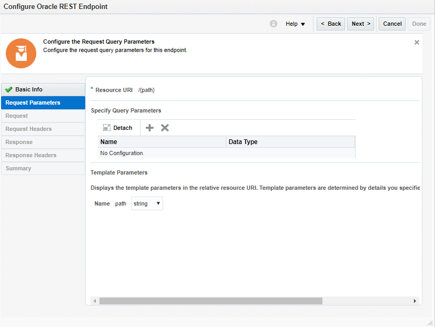Open the Request Headers step
Screen dimensions: 435x327
(43, 129)
